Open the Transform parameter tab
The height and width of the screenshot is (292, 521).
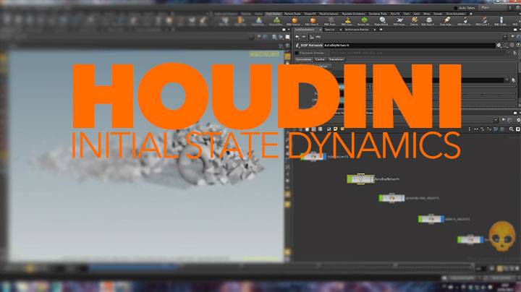pyautogui.click(x=336, y=59)
